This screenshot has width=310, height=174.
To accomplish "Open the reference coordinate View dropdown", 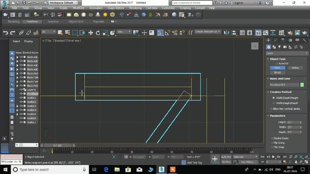I will click(124, 32).
